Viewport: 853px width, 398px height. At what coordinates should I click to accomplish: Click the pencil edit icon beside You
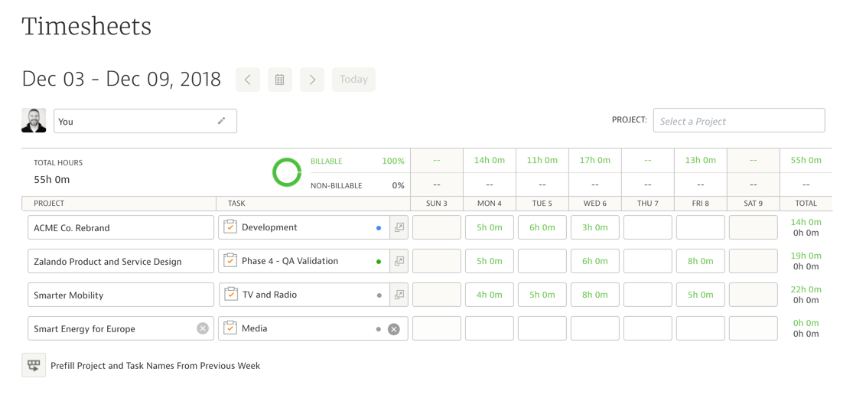[222, 121]
